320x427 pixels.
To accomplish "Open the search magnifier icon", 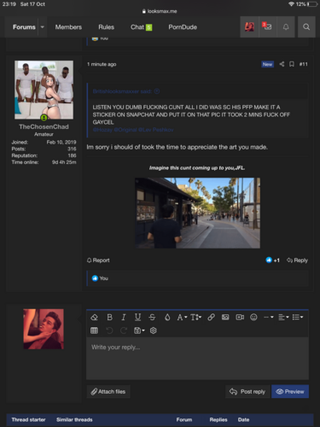I will pyautogui.click(x=306, y=26).
